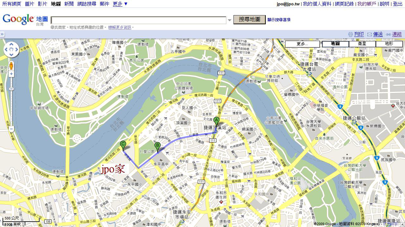Click the chain-link icon beside 連結
Viewport: 405px width, 227px height.
389,34
